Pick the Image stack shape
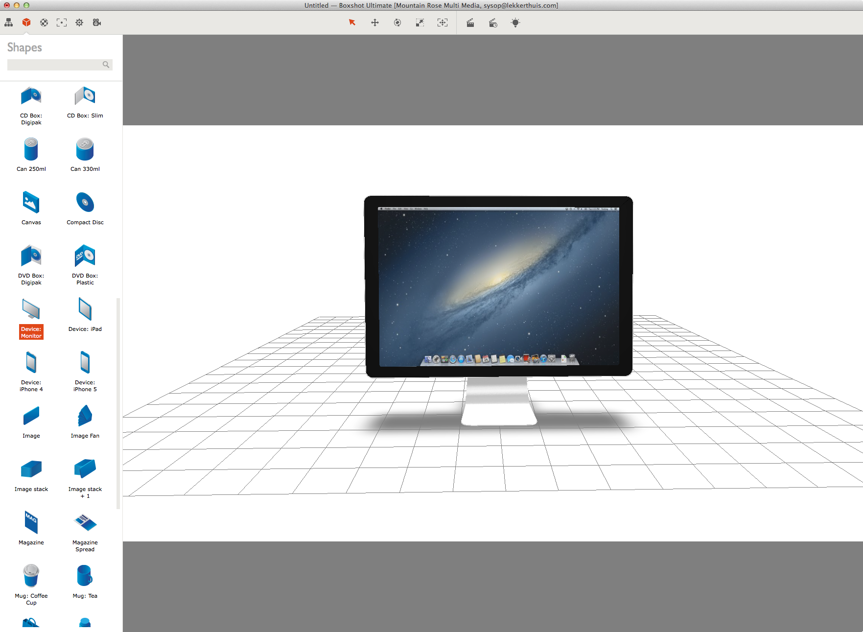 pos(31,475)
